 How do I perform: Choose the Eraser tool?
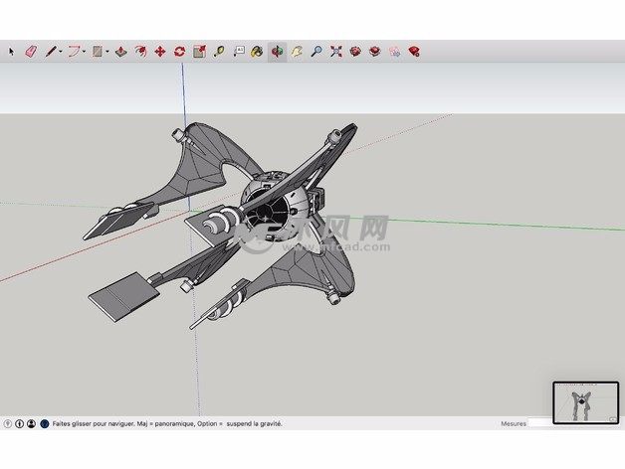pyautogui.click(x=30, y=51)
